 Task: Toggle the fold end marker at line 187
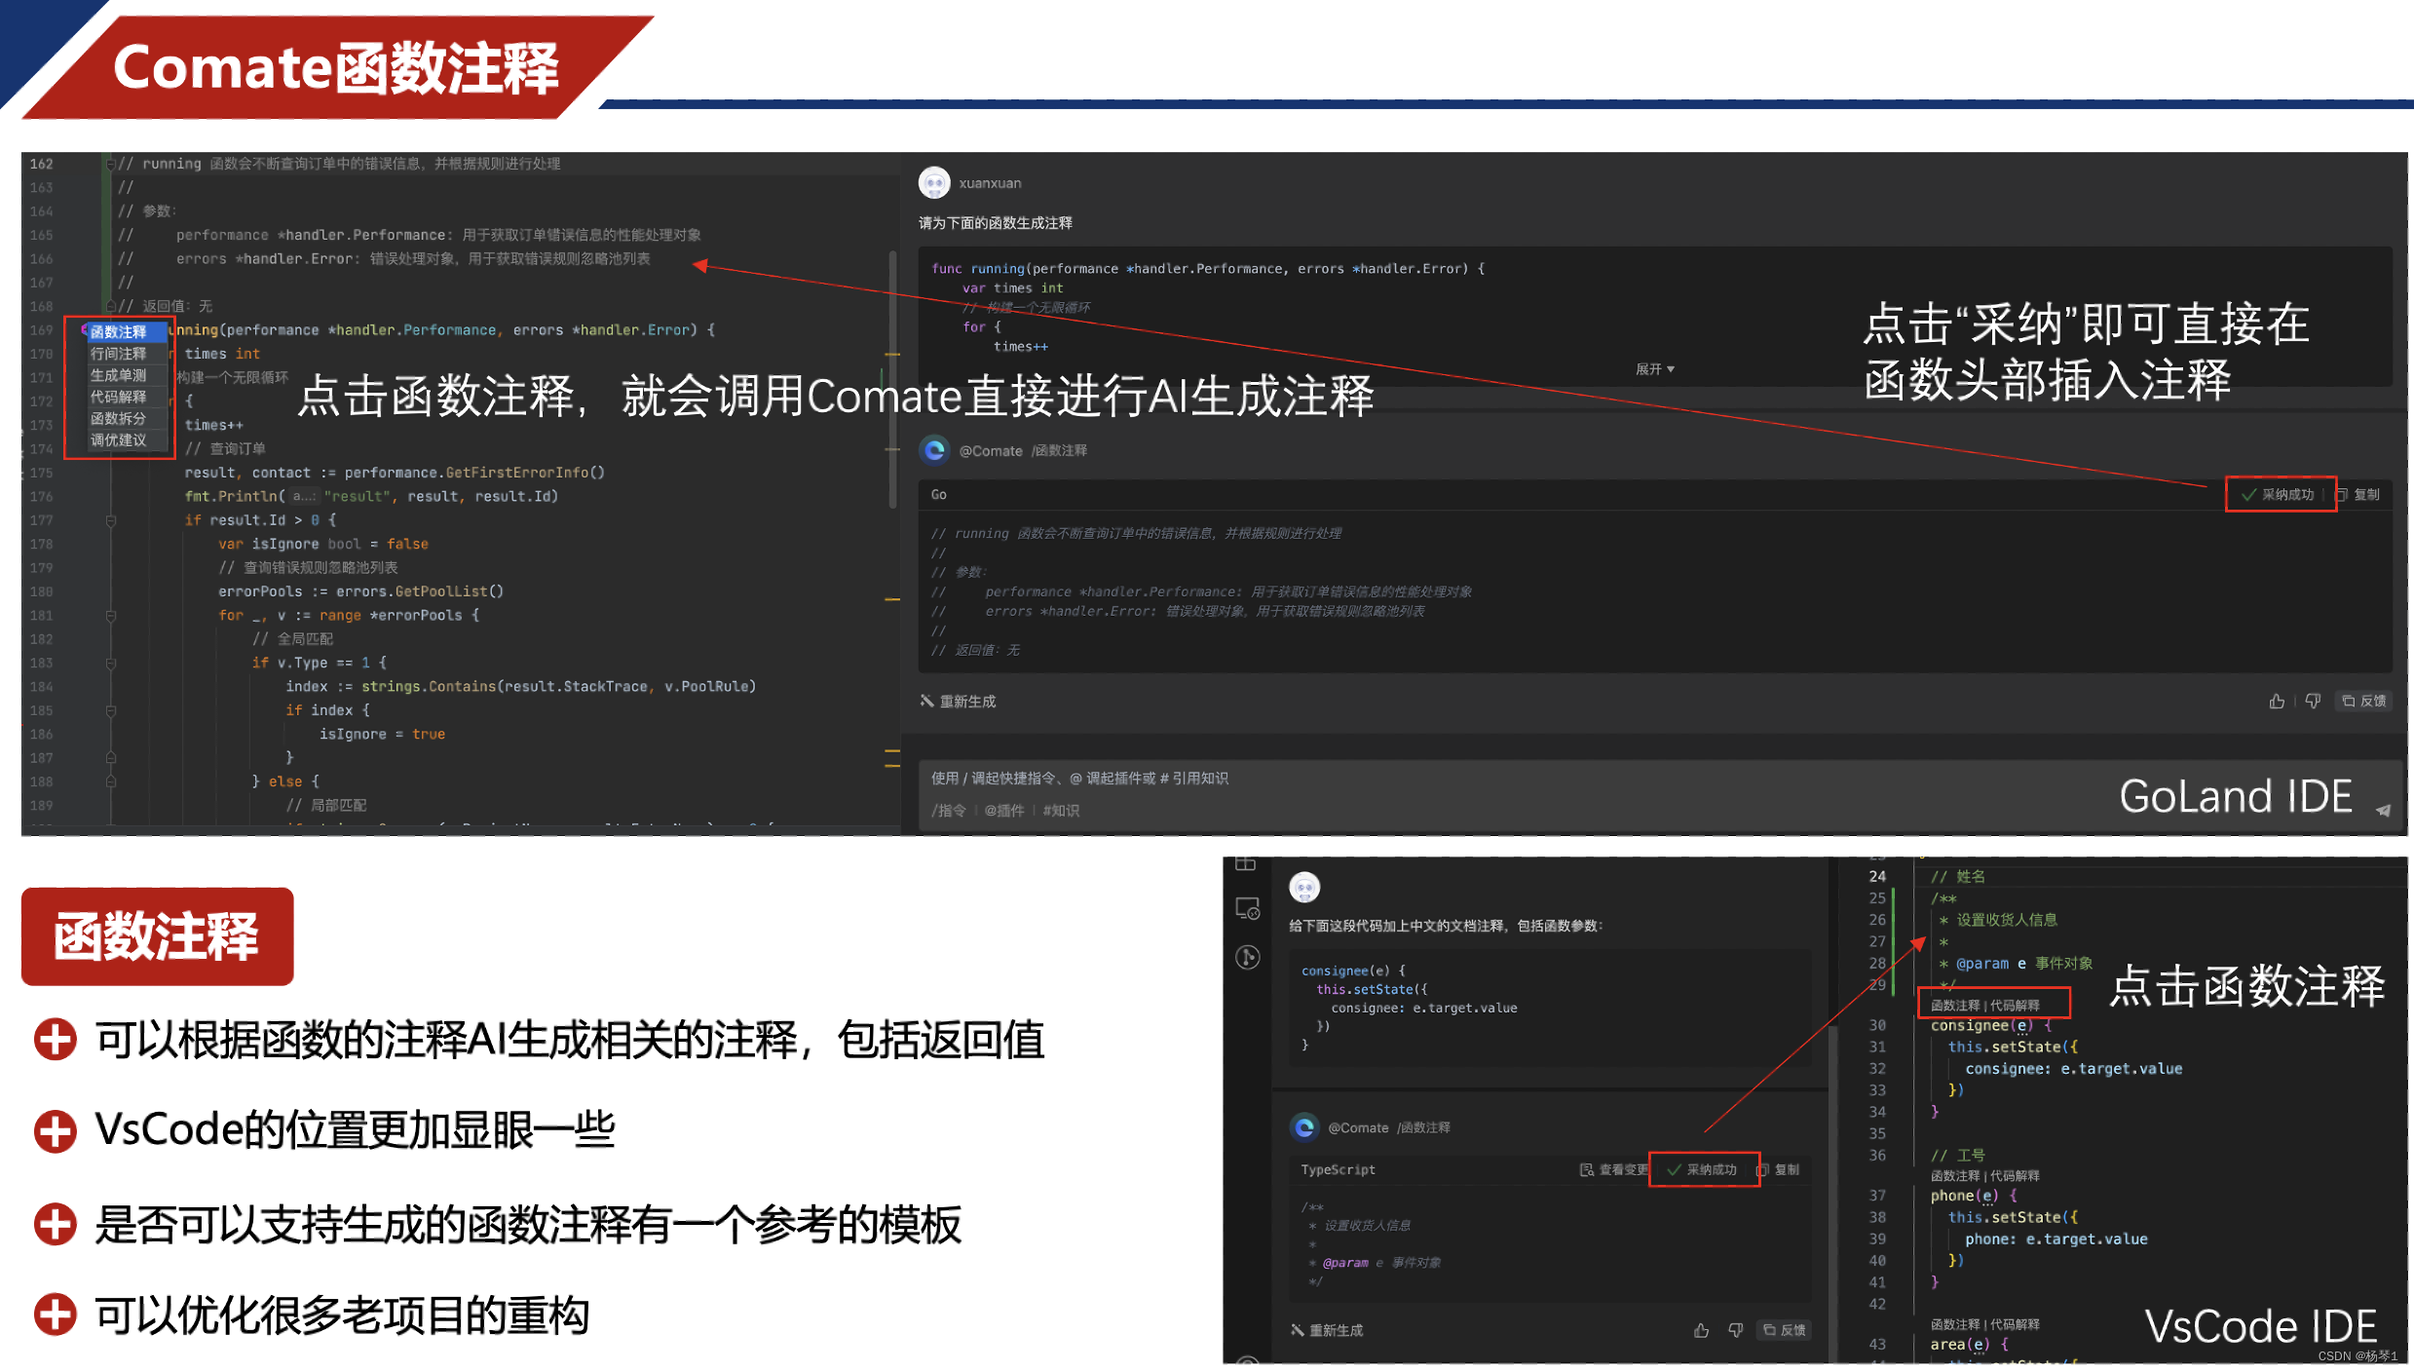pos(110,758)
